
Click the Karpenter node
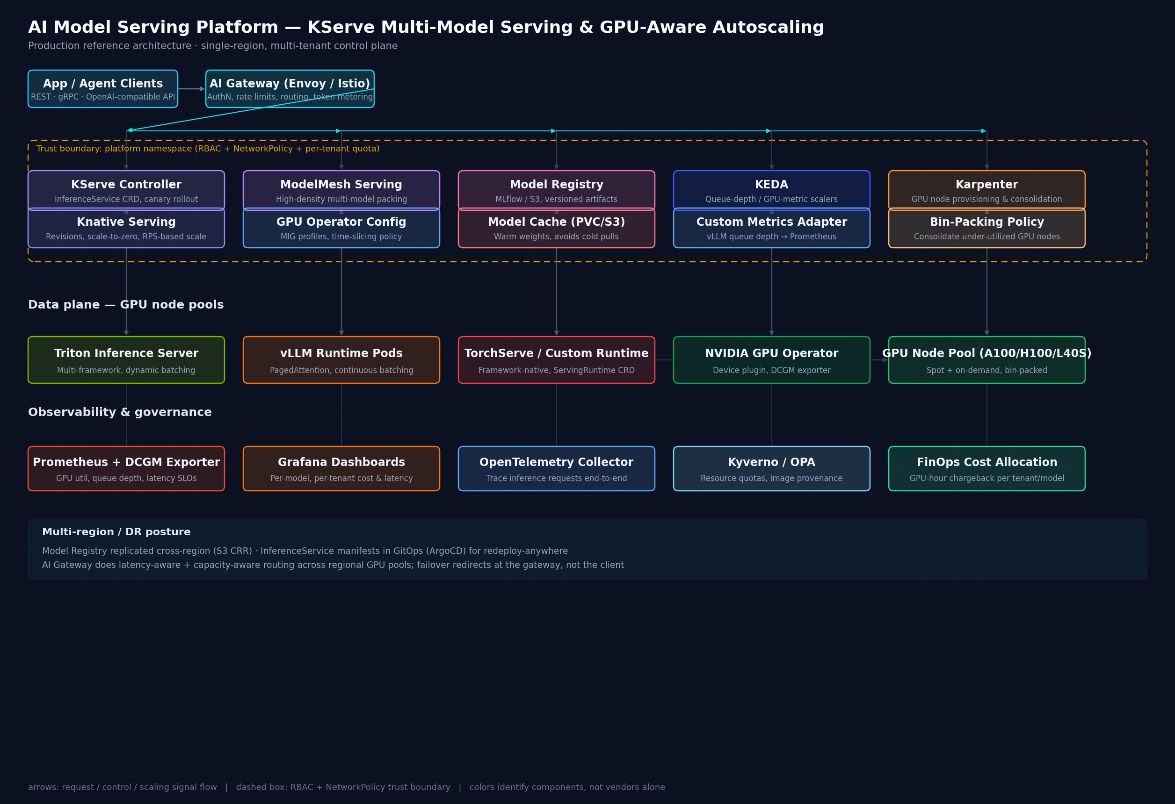(987, 190)
